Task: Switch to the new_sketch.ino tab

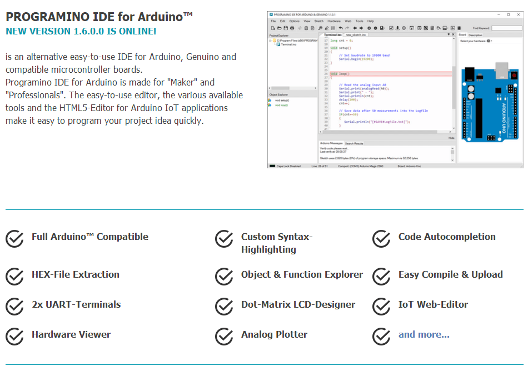Action: [x=355, y=34]
